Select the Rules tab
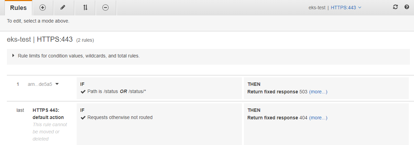 point(18,8)
